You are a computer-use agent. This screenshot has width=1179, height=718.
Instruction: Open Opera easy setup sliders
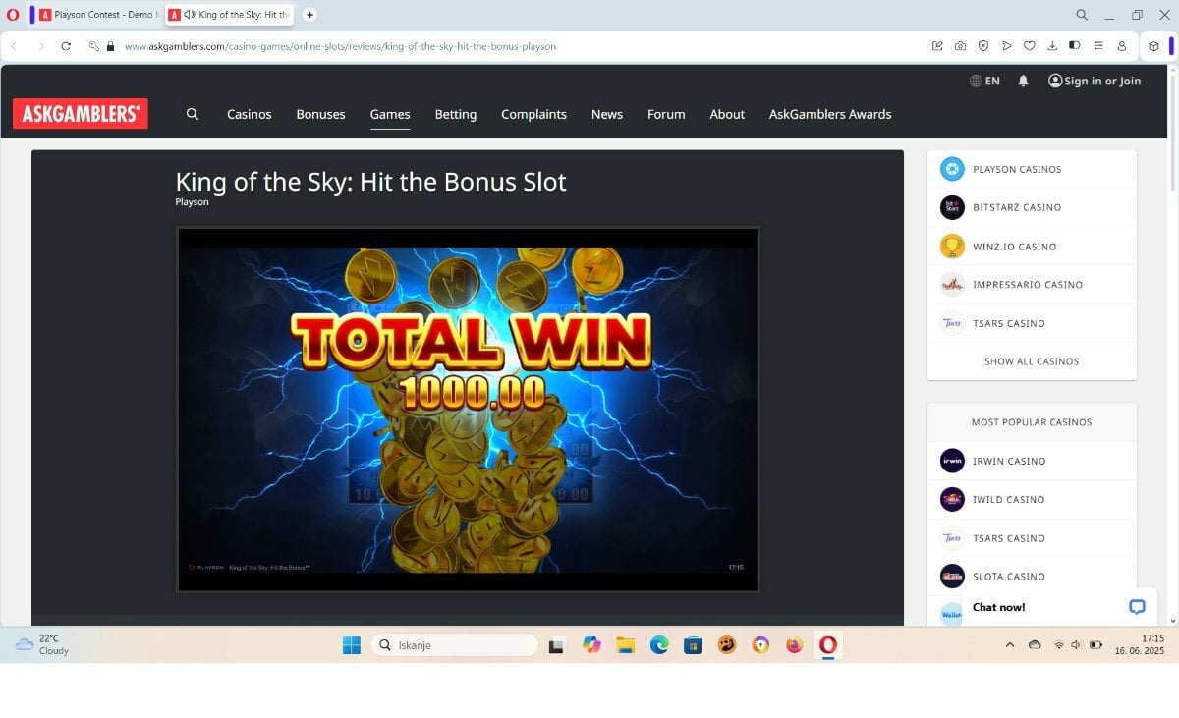[1098, 46]
